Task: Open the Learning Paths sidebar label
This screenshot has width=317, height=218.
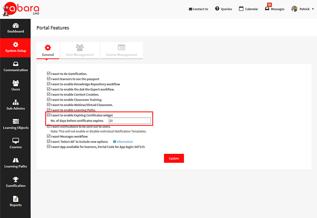Action: click(x=16, y=166)
